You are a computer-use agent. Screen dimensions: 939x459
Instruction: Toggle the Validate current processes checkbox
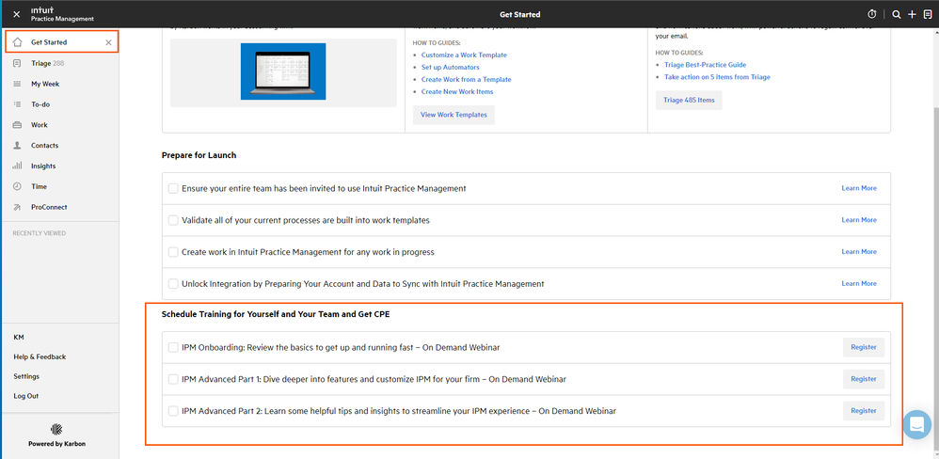173,220
